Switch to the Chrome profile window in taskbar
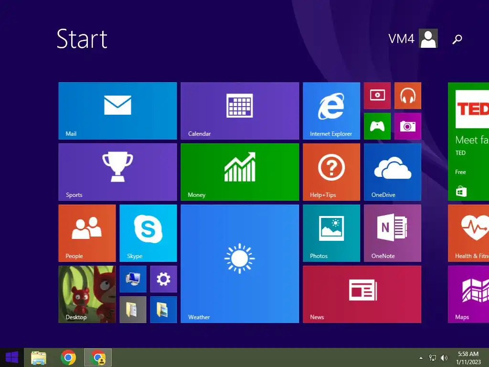Image resolution: width=489 pixels, height=367 pixels. pyautogui.click(x=98, y=357)
